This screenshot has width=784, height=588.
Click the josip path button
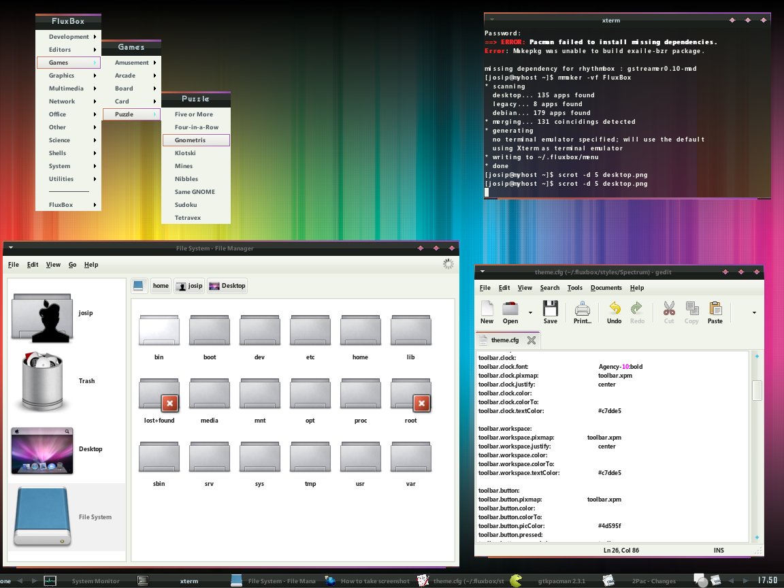(189, 286)
